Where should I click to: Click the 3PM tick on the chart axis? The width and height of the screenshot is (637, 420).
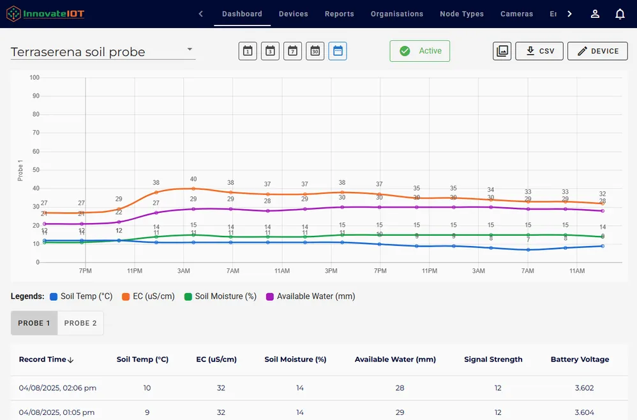pyautogui.click(x=331, y=271)
